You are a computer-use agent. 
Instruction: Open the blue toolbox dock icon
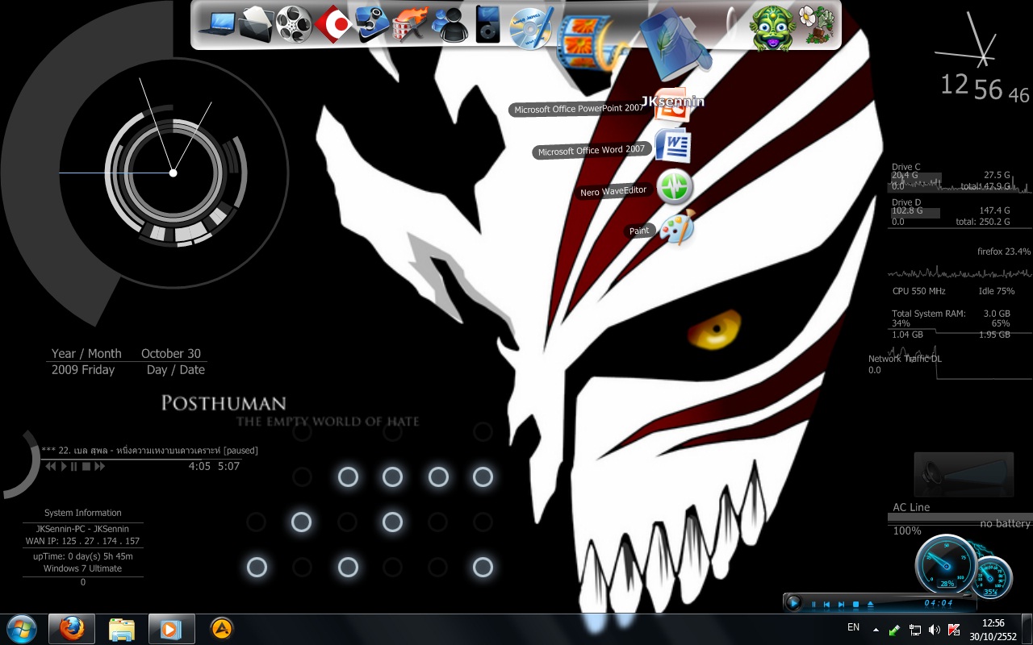point(372,24)
